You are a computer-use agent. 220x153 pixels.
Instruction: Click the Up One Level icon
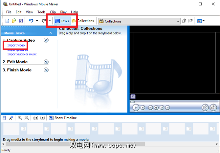[x=184, y=21]
